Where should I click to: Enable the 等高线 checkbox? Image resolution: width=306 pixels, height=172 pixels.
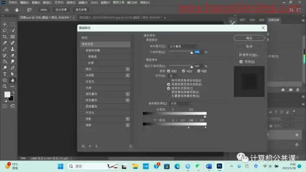click(x=85, y=56)
